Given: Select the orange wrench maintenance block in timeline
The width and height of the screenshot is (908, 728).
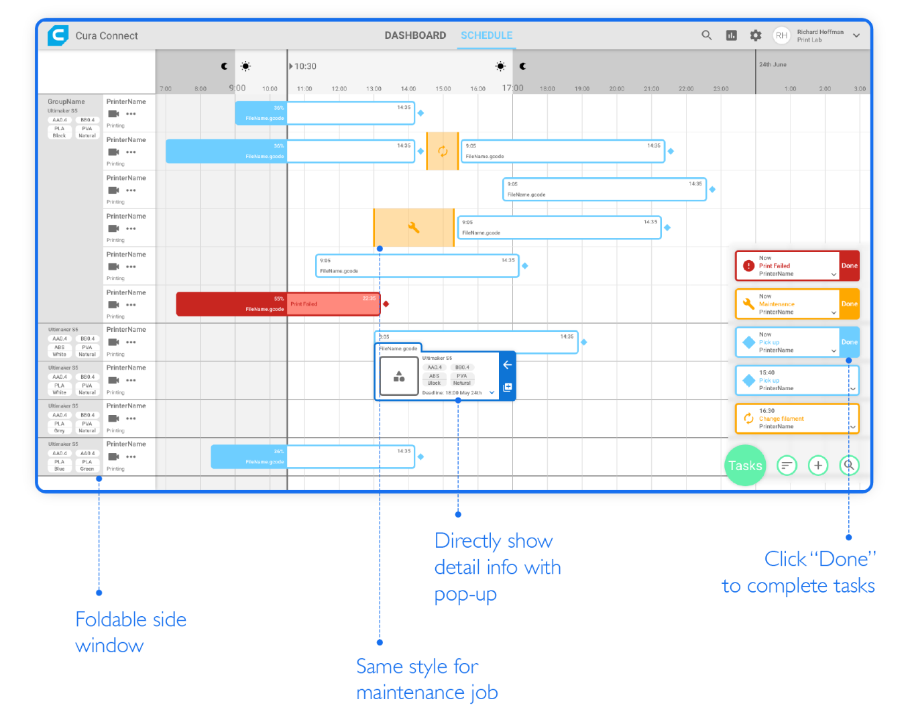Looking at the screenshot, I should 414,227.
